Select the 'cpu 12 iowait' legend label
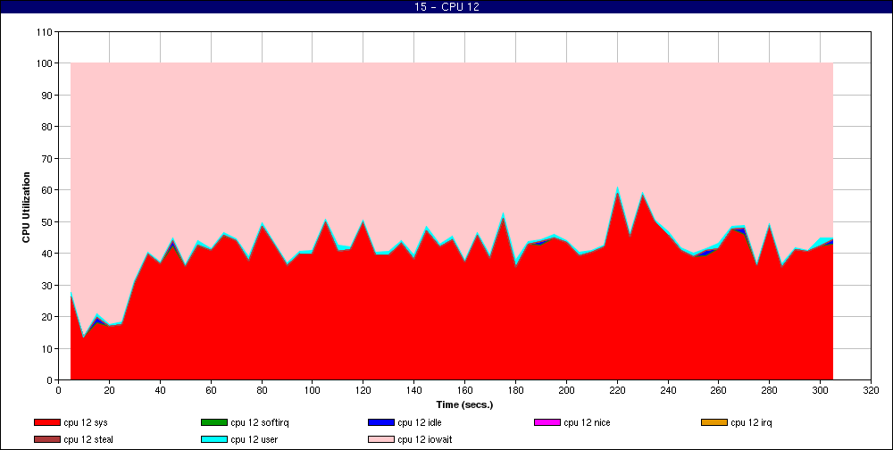The height and width of the screenshot is (450, 893). point(425,439)
